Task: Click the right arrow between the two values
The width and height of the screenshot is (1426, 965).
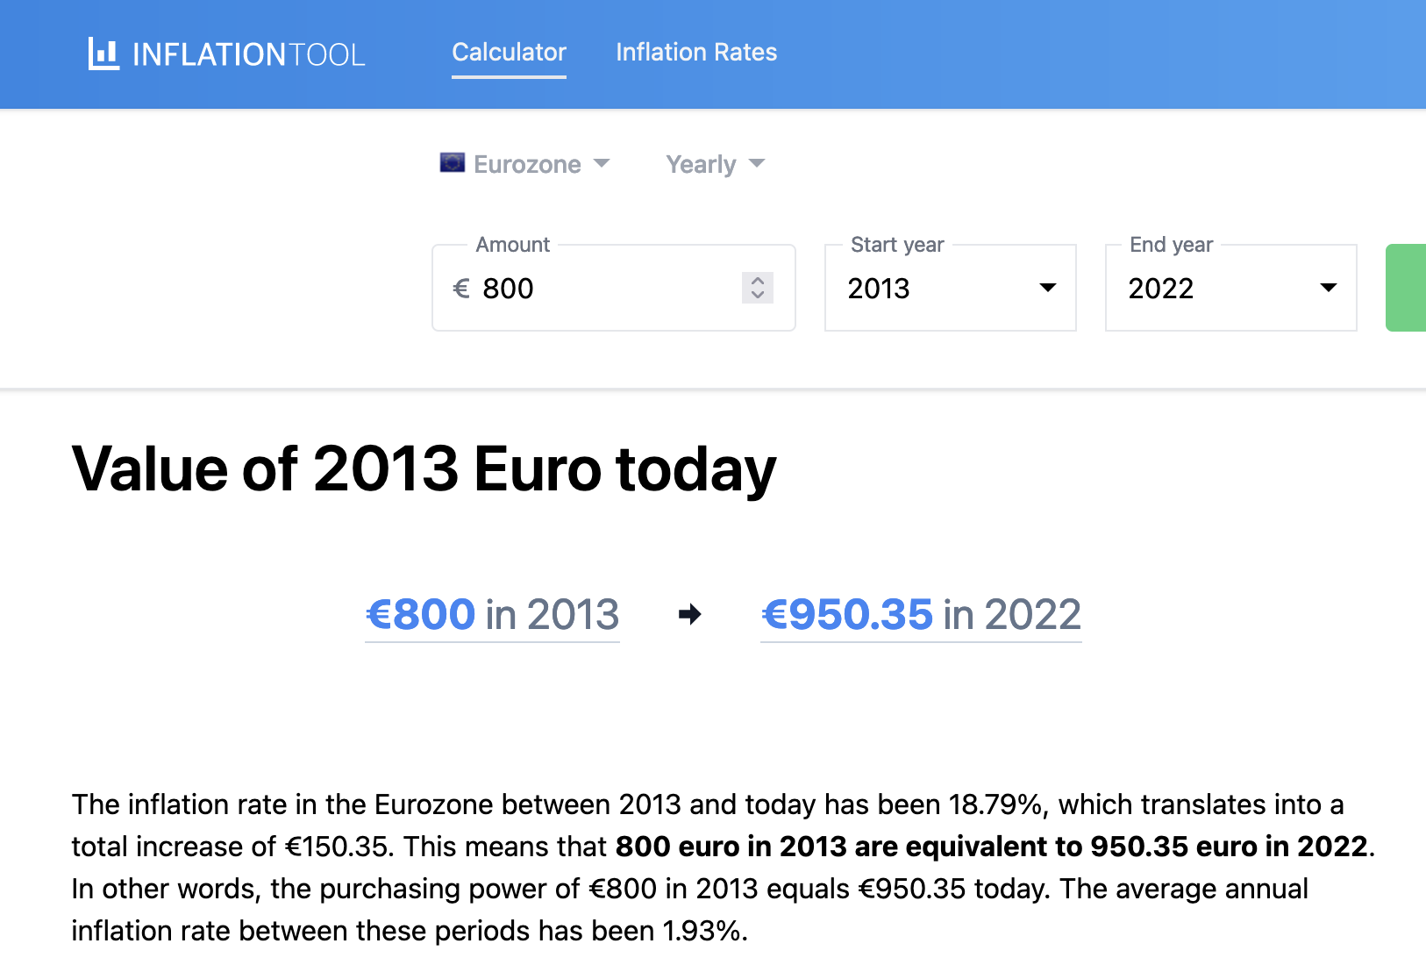Action: pos(690,614)
